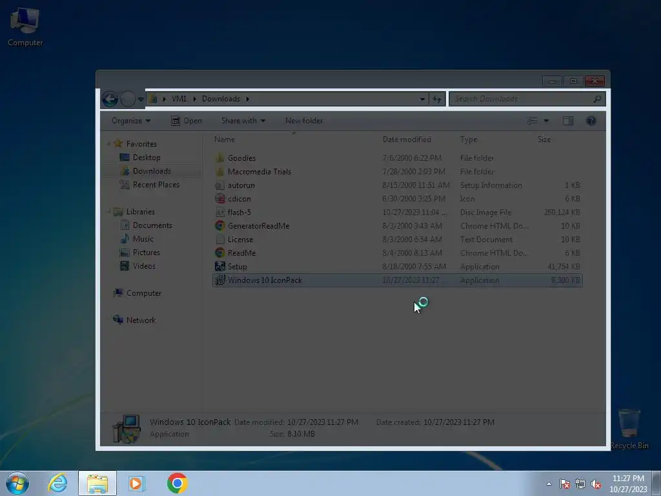The image size is (661, 496).
Task: Click the Windows Explorer taskbar button
Action: click(97, 483)
